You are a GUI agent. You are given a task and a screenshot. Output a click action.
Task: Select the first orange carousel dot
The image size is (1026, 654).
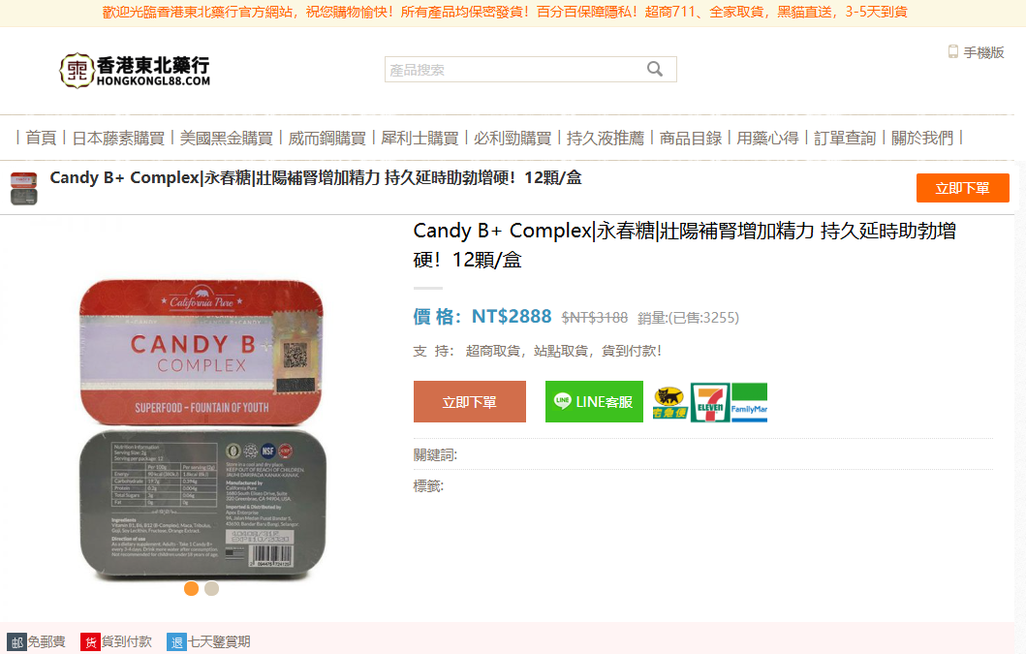pos(191,588)
